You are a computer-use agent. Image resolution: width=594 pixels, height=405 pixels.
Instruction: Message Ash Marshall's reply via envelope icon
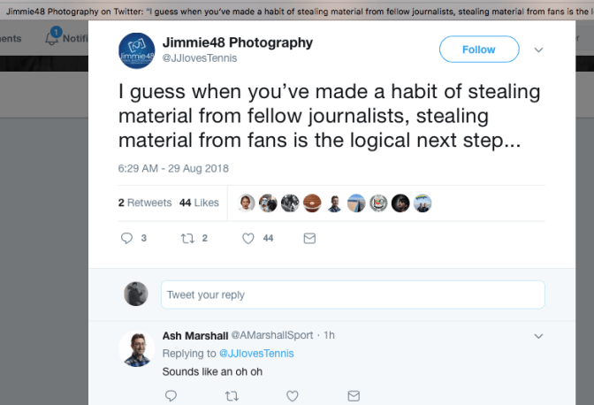tap(354, 395)
